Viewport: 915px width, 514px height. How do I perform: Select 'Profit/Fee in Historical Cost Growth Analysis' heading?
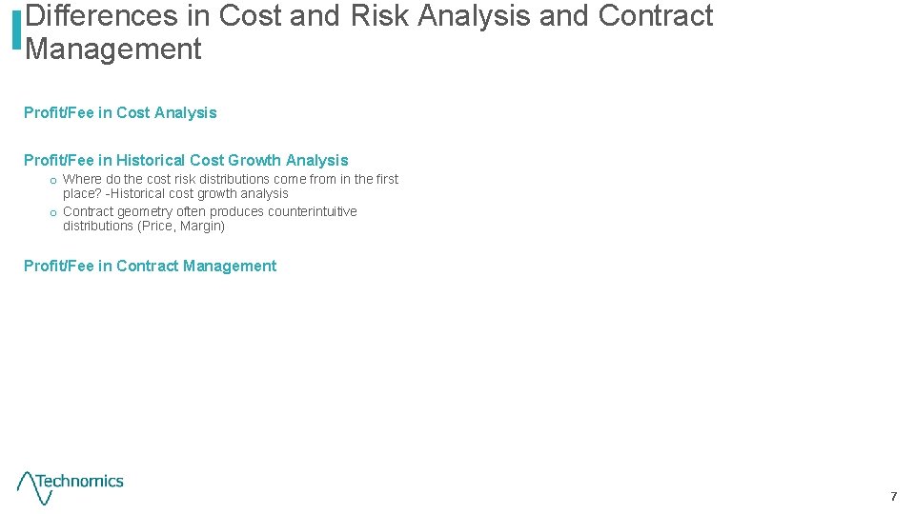tap(186, 160)
